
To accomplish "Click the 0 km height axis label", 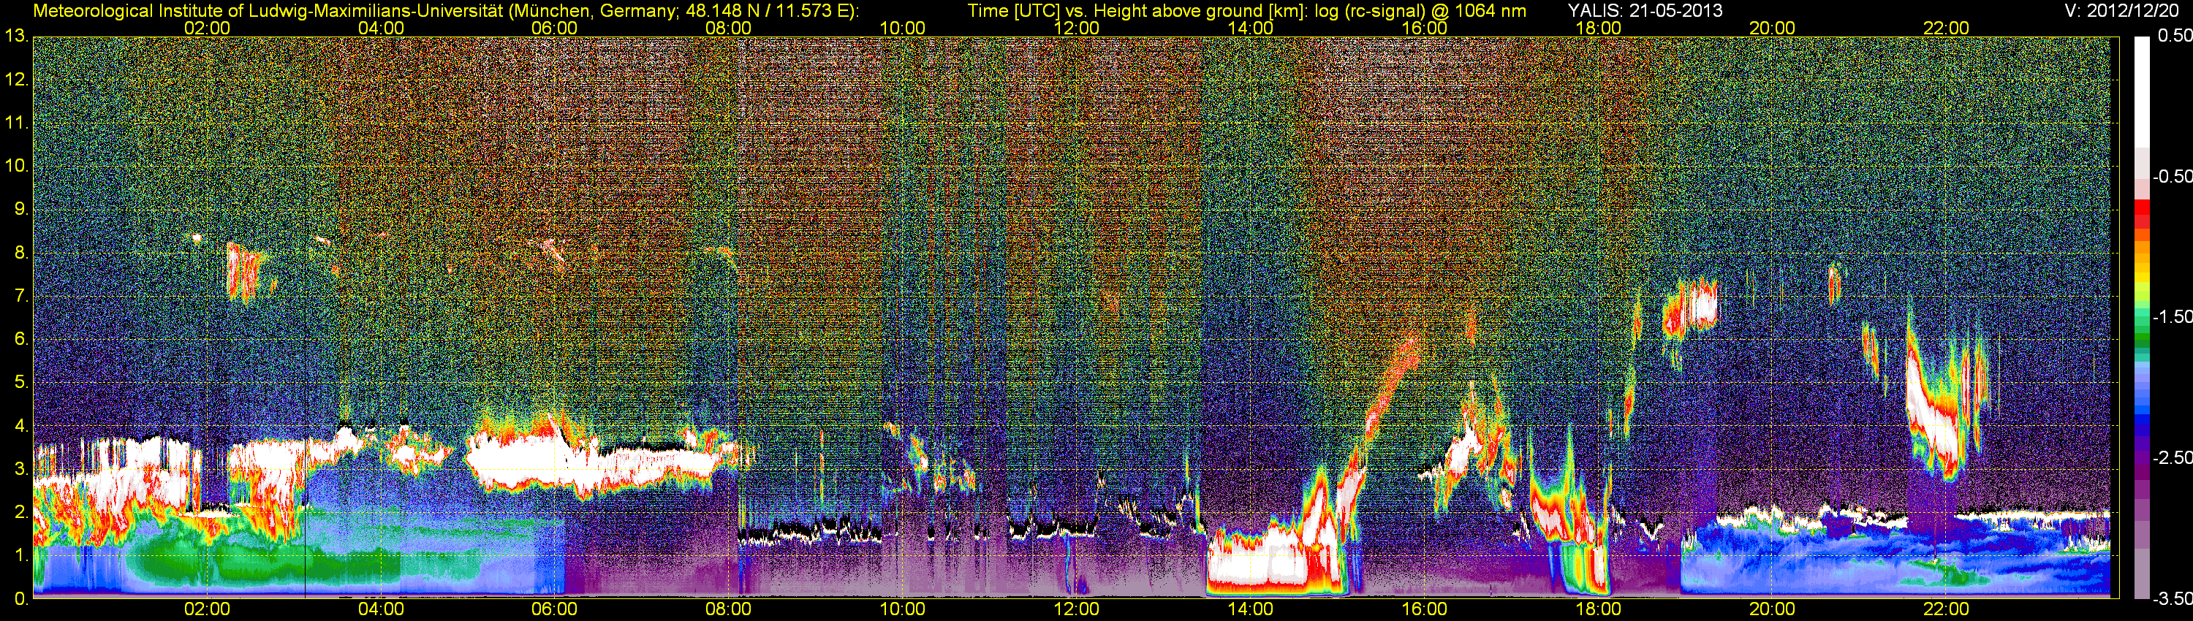I will click(x=20, y=599).
